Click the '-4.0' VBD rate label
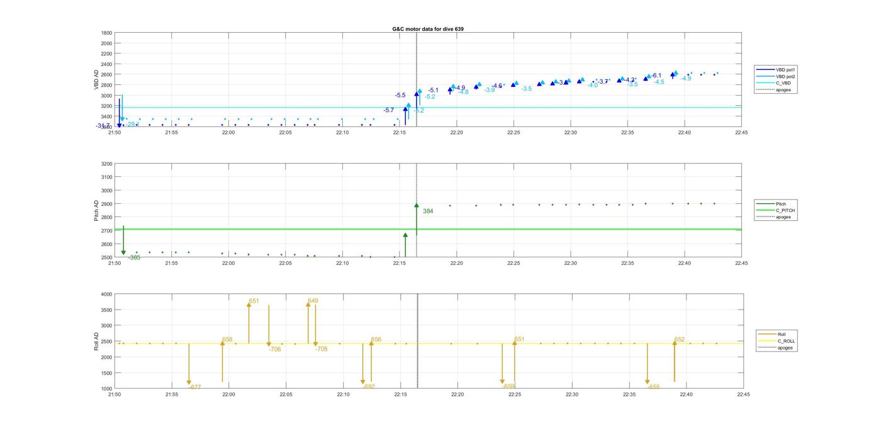Viewport: 881px width, 436px height. [593, 85]
